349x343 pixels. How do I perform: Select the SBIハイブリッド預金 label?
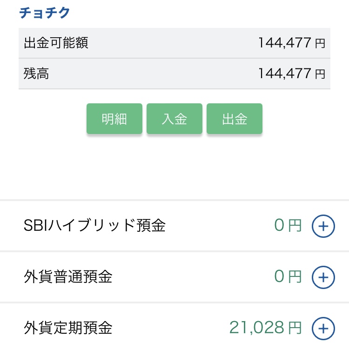click(x=94, y=226)
